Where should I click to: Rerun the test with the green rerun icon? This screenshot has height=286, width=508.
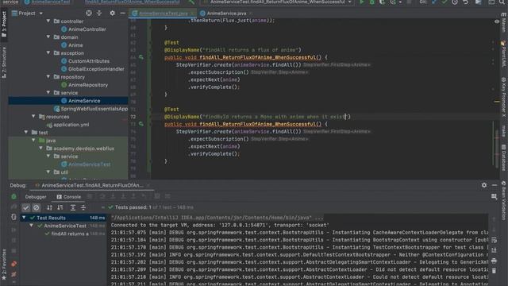(x=13, y=196)
